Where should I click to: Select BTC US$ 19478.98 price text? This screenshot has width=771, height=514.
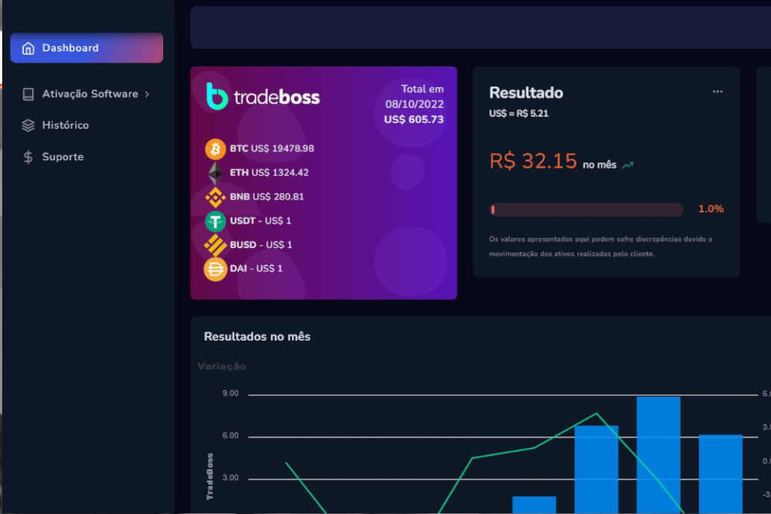click(272, 148)
